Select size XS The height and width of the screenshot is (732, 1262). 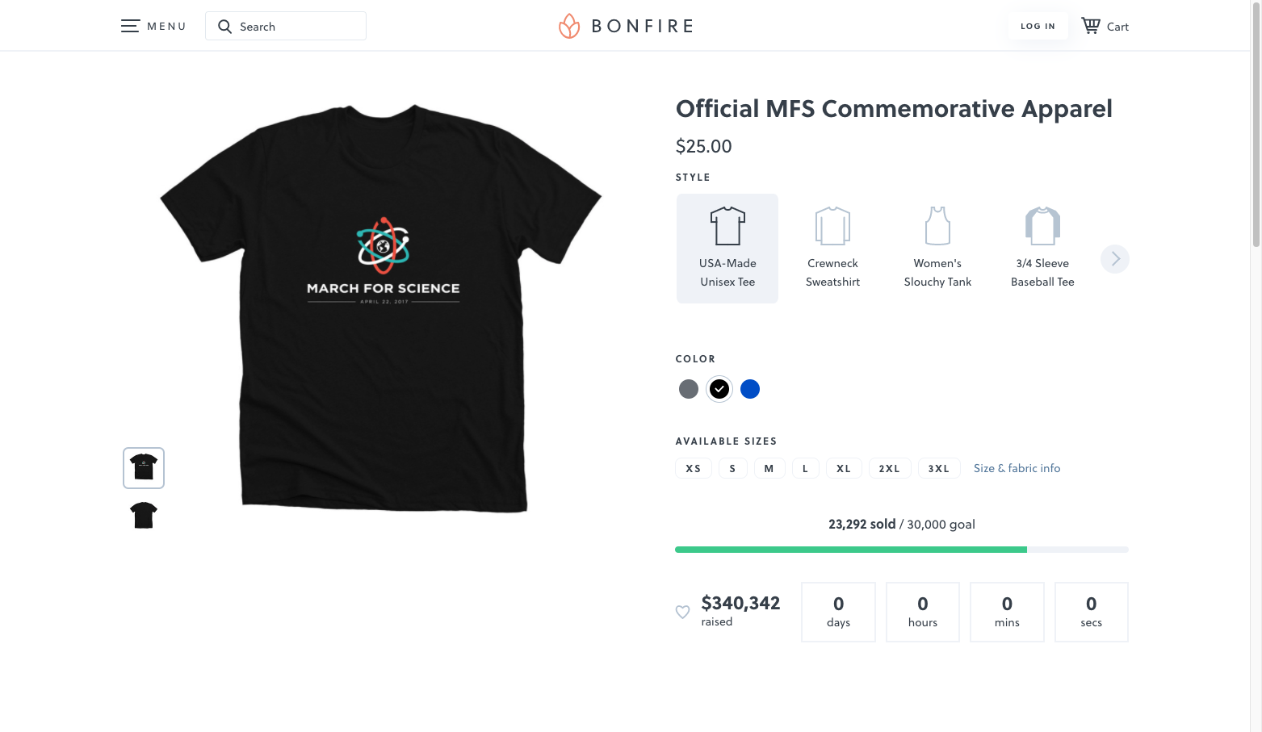pos(694,468)
